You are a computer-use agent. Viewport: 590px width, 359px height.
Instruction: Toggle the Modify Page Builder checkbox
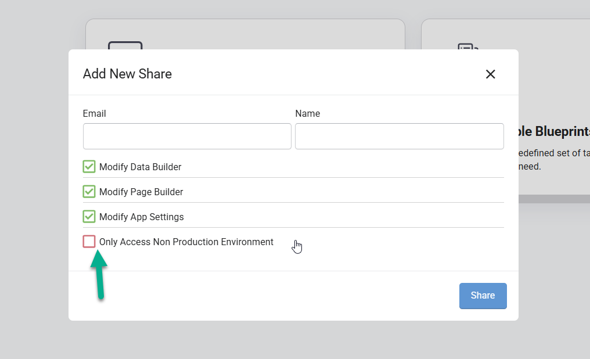point(89,192)
